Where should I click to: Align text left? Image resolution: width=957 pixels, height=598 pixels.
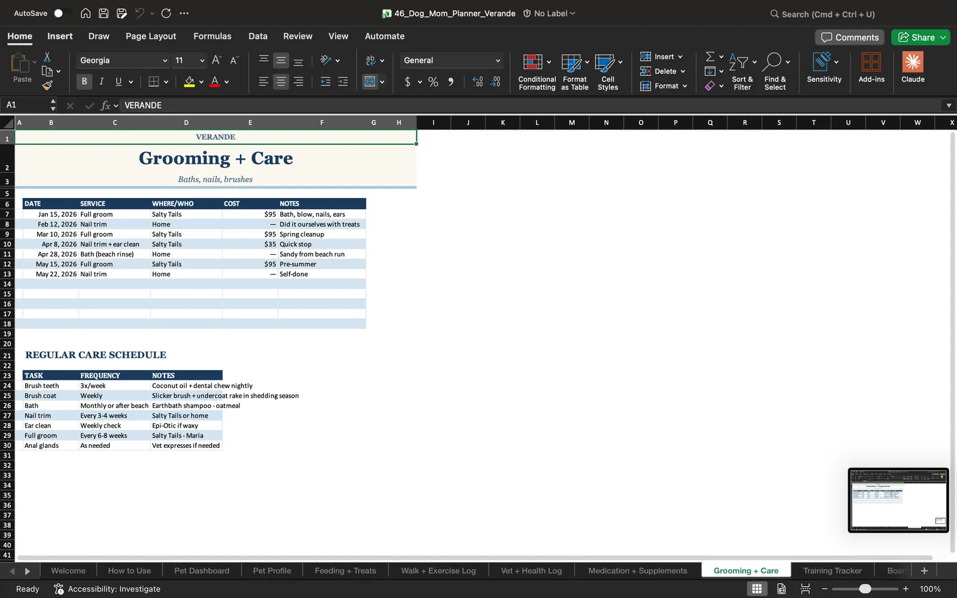(x=263, y=81)
